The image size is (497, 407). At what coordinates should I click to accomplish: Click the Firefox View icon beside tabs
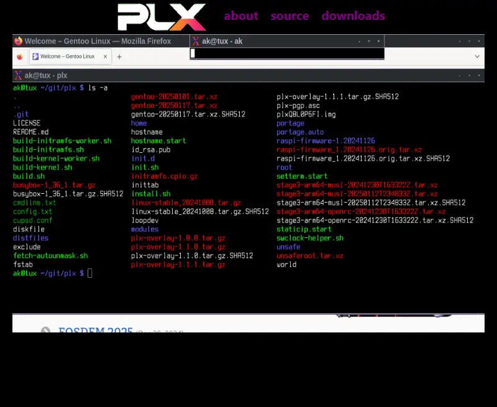(20, 57)
